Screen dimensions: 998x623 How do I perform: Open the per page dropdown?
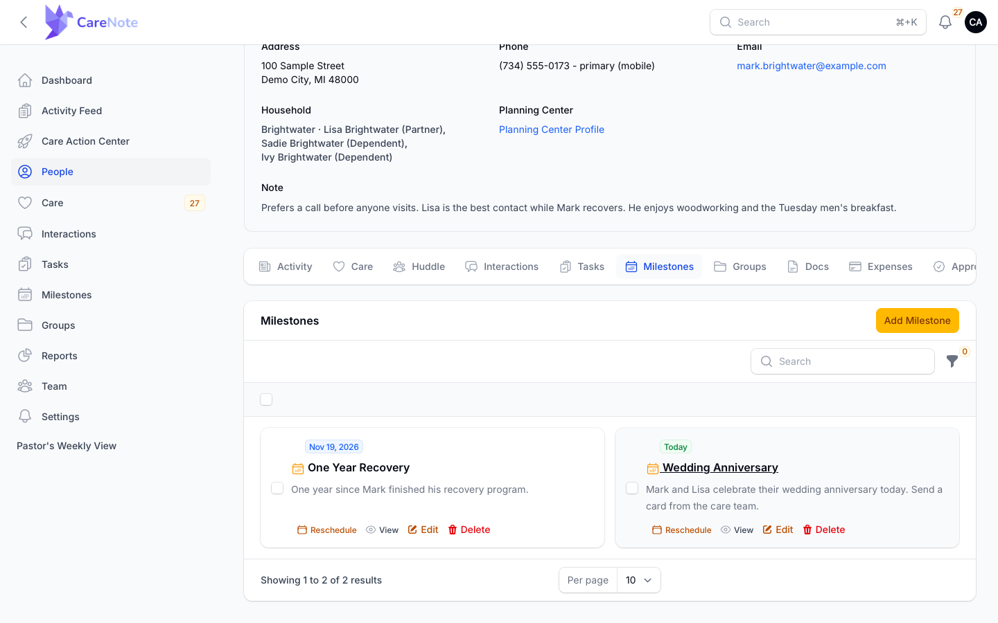(638, 580)
